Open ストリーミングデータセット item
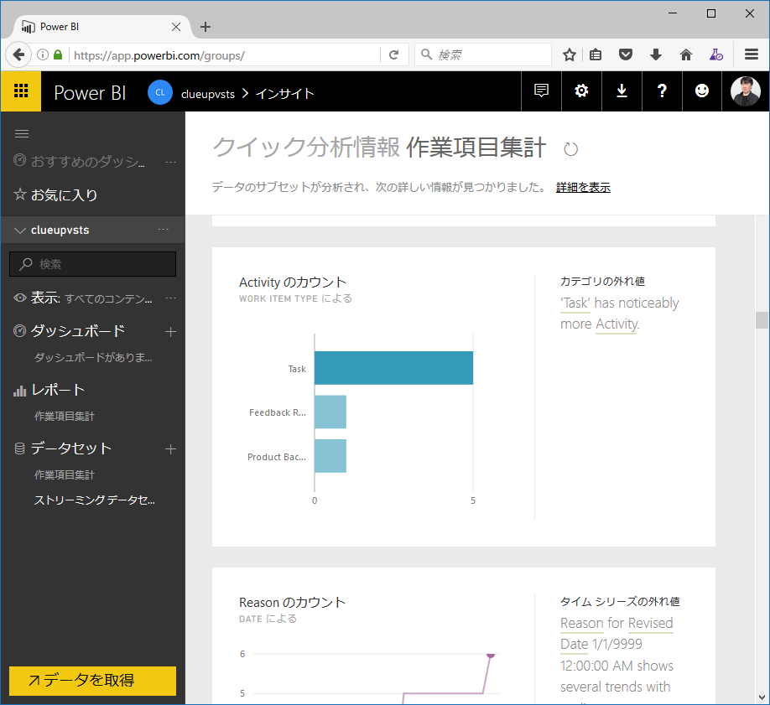The height and width of the screenshot is (705, 770). (x=94, y=500)
